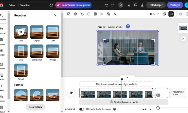
Task: Open the media sidebar icon
Action: (2, 75)
